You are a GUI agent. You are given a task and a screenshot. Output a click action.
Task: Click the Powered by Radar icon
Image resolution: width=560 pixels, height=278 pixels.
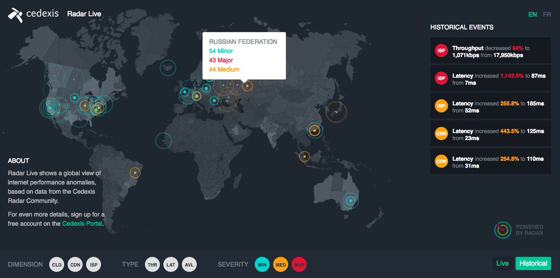coord(503,229)
